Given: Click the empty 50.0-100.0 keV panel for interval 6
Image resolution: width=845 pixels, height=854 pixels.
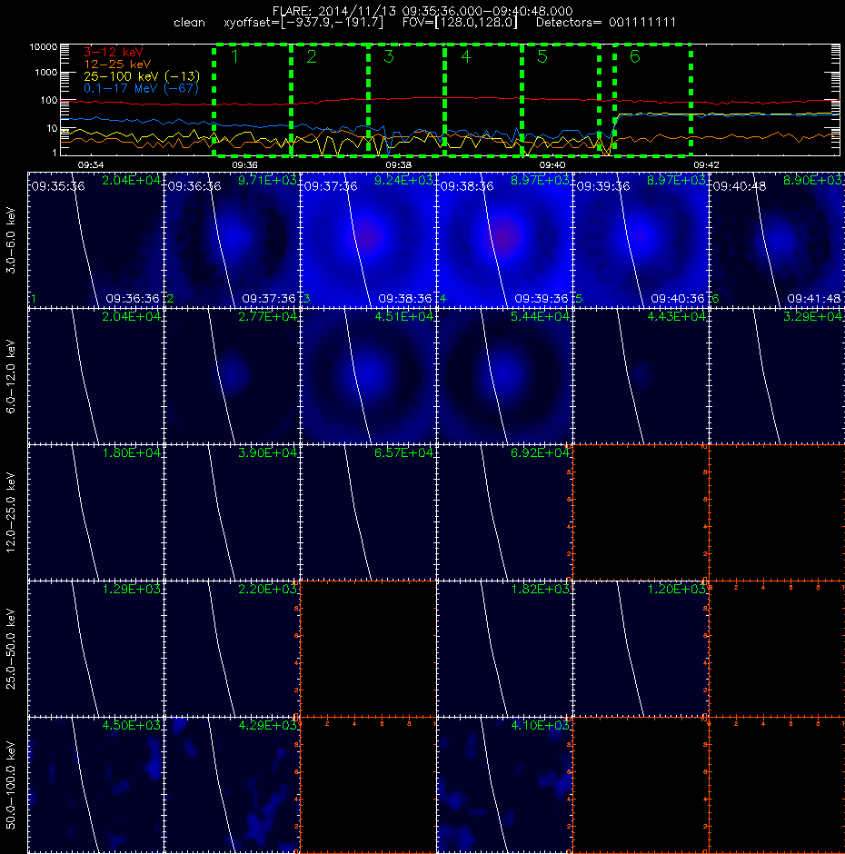Looking at the screenshot, I should tap(777, 784).
